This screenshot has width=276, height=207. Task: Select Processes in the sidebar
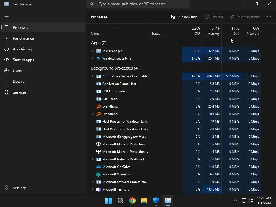tap(43, 27)
